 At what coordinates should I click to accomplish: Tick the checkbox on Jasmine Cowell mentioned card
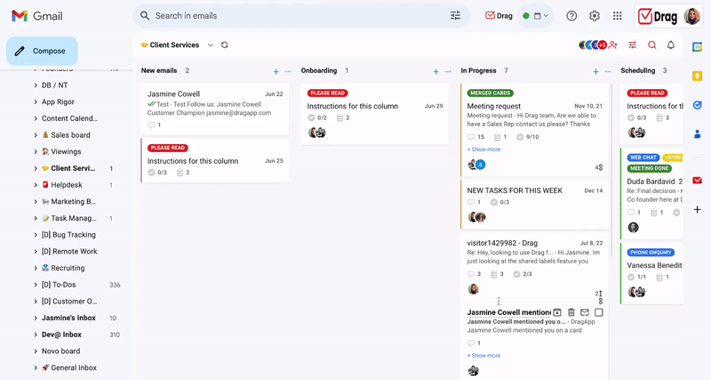click(598, 312)
